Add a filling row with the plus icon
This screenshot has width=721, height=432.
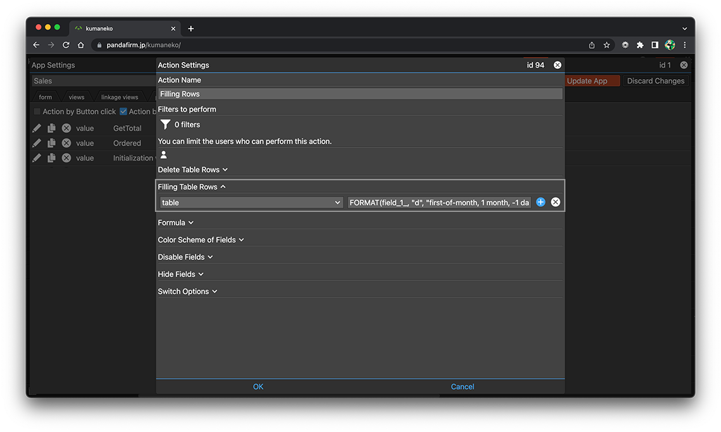pos(541,202)
